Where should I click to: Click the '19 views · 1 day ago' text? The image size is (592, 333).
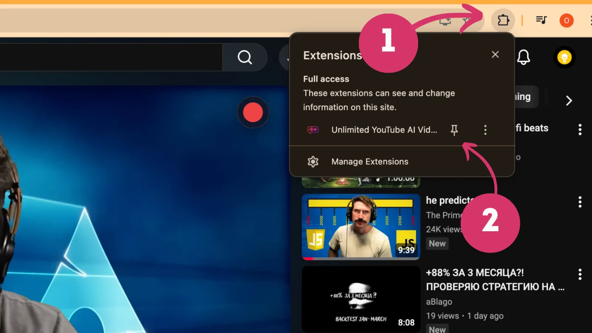coord(465,316)
